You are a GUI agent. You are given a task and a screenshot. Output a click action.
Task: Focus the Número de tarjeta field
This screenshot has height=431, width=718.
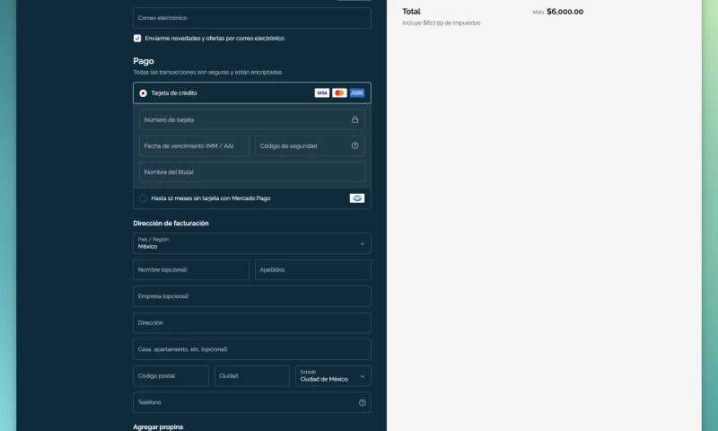(x=252, y=119)
